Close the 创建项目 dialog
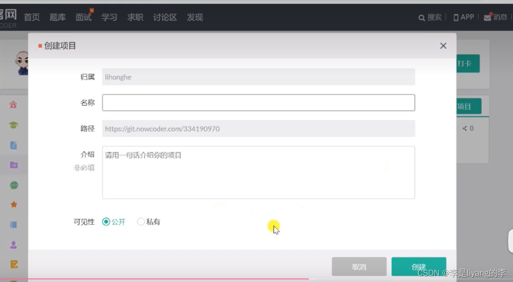 (x=443, y=46)
